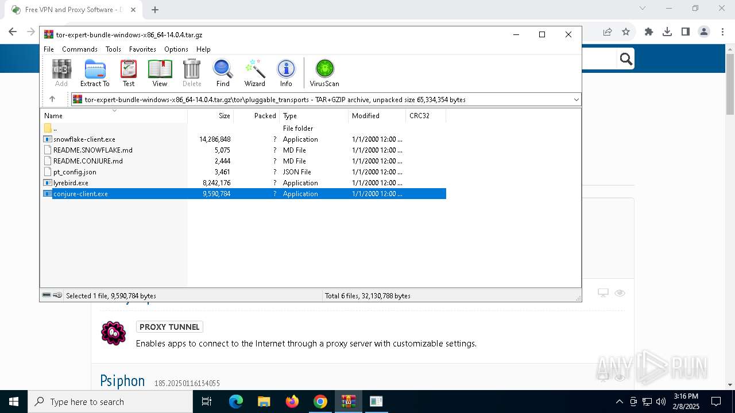Expand the archive path dropdown
Screen dimensions: 735x413
576,99
